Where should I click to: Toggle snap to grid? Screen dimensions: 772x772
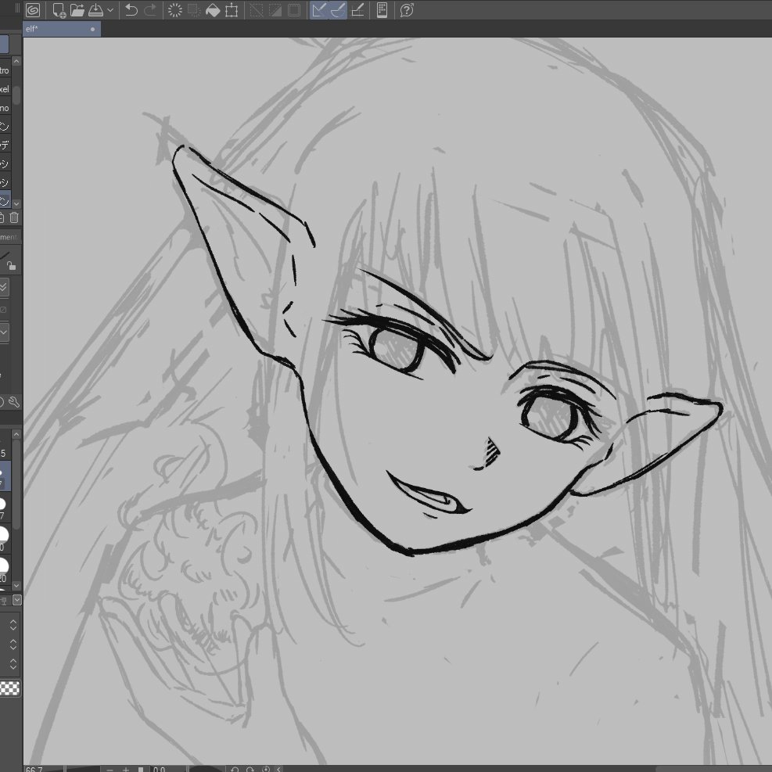tap(357, 10)
